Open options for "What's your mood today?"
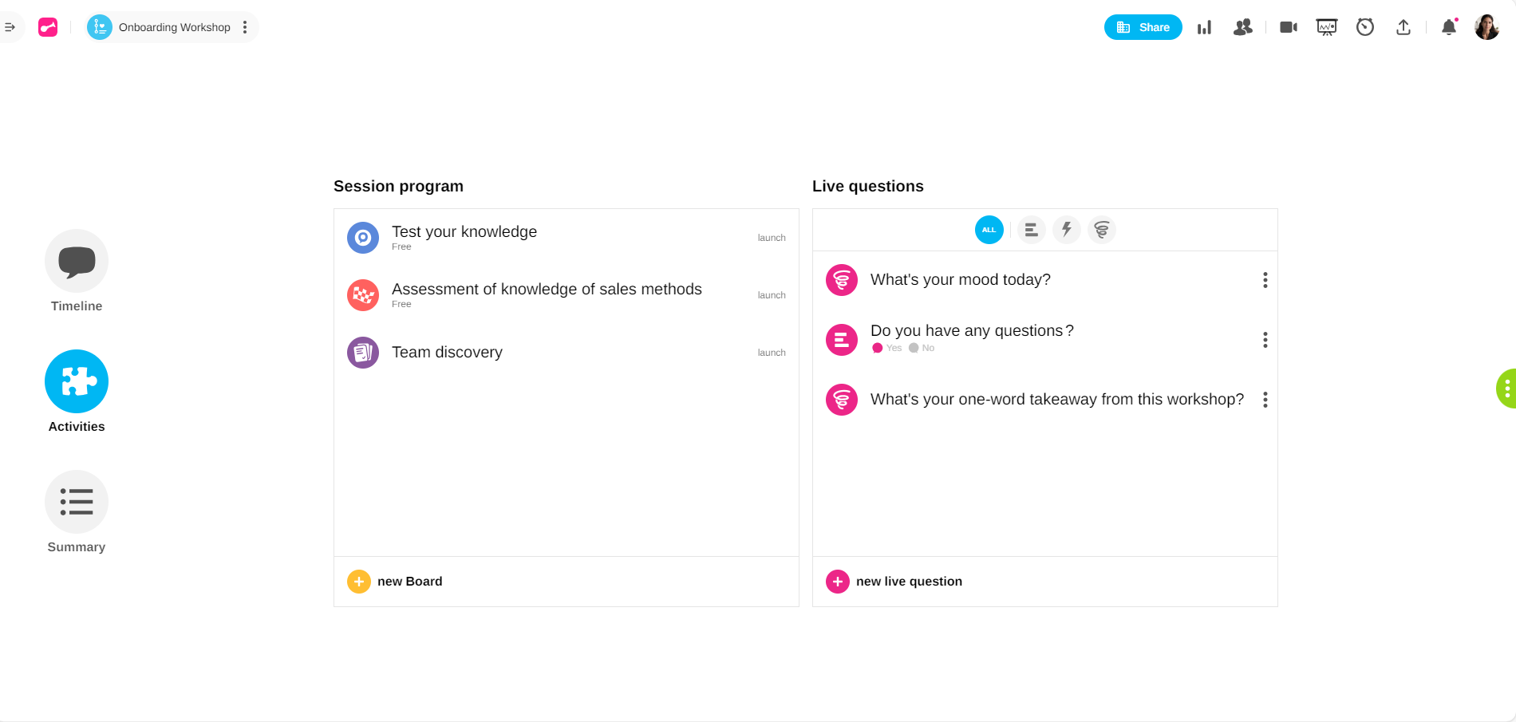Viewport: 1516px width, 722px height. (1265, 280)
